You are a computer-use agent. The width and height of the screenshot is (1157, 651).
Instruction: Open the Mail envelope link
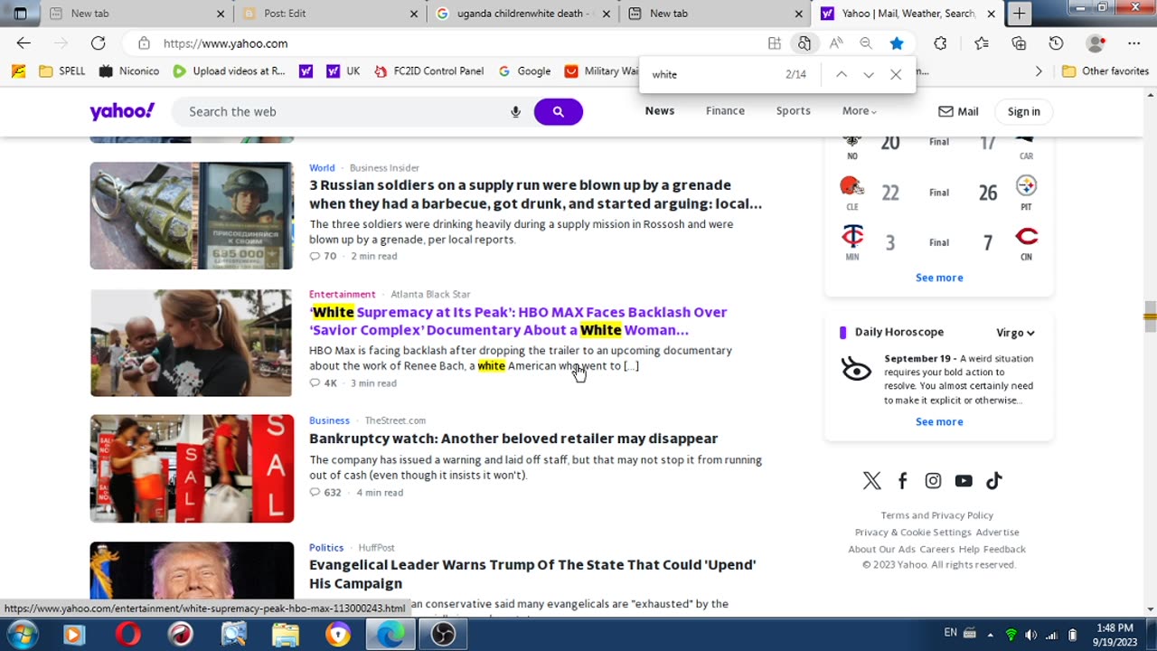958,111
